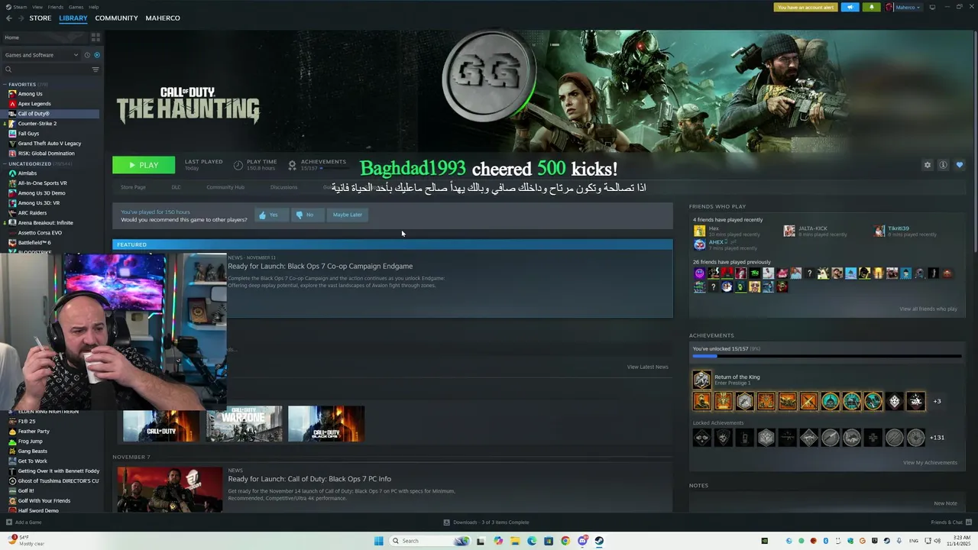
Task: Open the Black Ops 7 PC Info news
Action: 309,479
